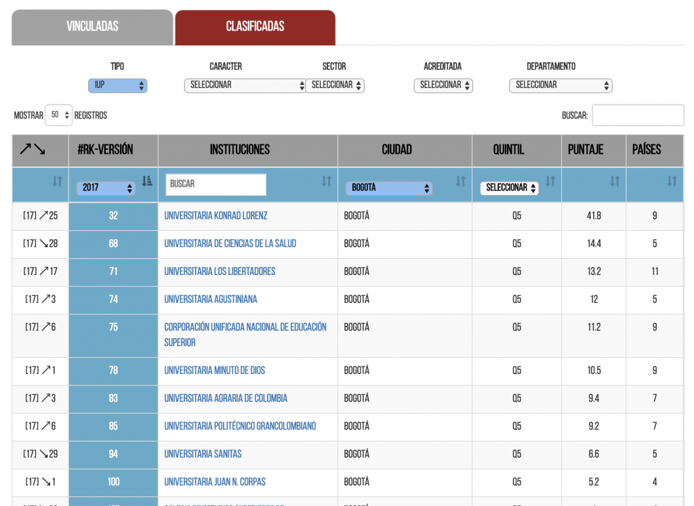Screen dimensions: 694x506
Task: Click the [17] ↗25 trend cell
Action: click(x=40, y=216)
